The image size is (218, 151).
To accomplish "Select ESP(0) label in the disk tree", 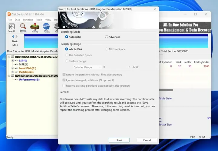I will (x=23, y=61).
